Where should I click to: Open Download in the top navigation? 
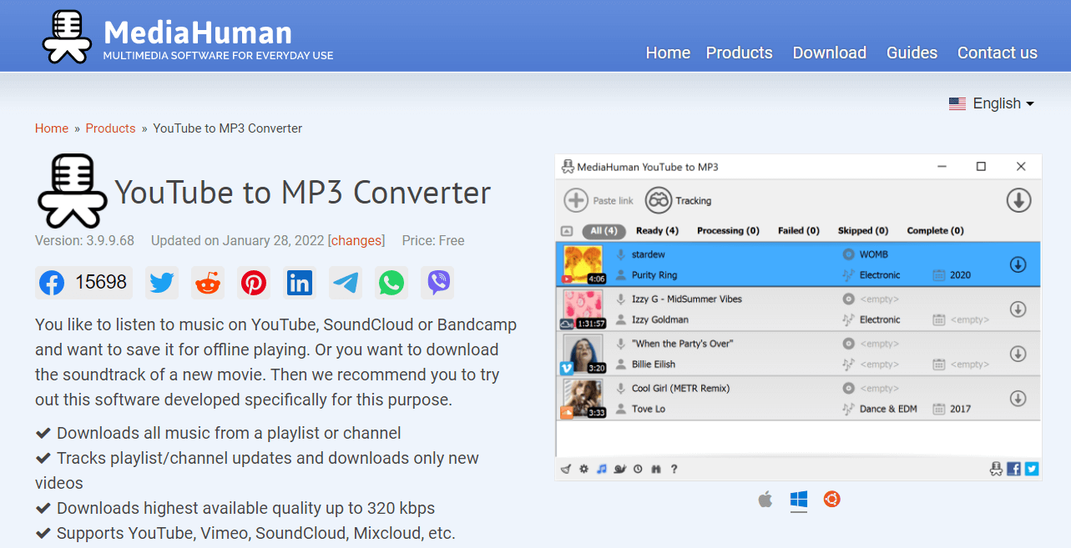pyautogui.click(x=830, y=53)
